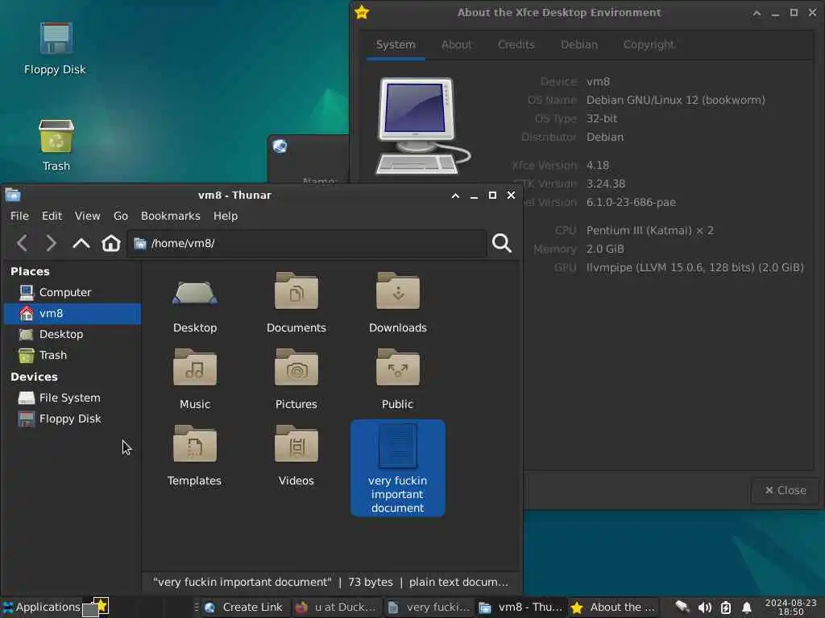Viewport: 825px width, 618px height.
Task: Close the About Xfce dialog with Close button
Action: coord(785,490)
